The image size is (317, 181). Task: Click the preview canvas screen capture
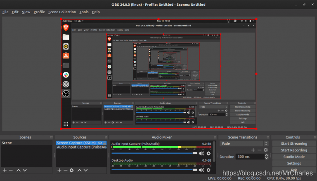(158, 74)
